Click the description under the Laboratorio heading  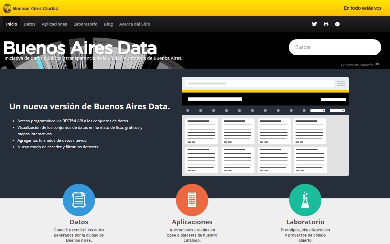tap(305, 235)
